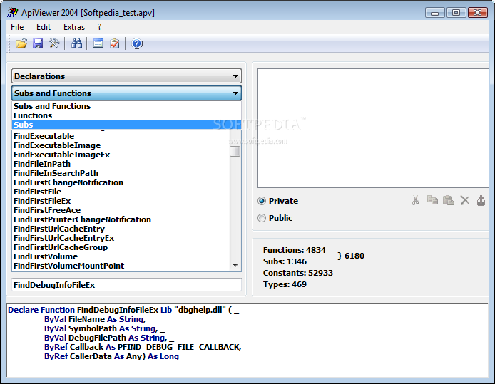Select FindFirstUrlCacheEntryEx entry
This screenshot has height=384, width=495.
coord(64,238)
